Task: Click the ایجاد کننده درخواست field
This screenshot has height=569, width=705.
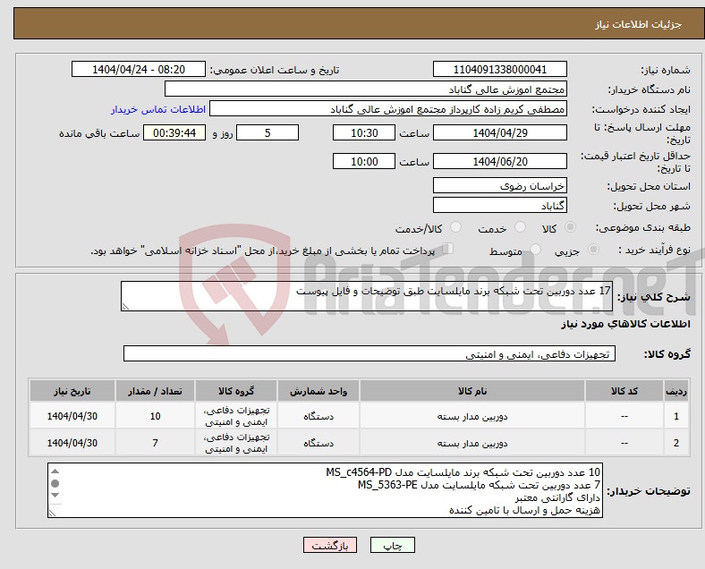Action: (388, 109)
